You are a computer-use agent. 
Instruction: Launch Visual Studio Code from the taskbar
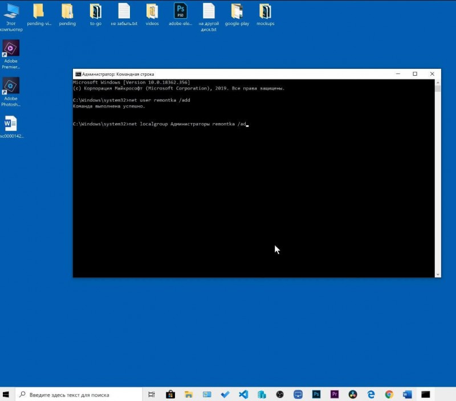[x=243, y=394]
